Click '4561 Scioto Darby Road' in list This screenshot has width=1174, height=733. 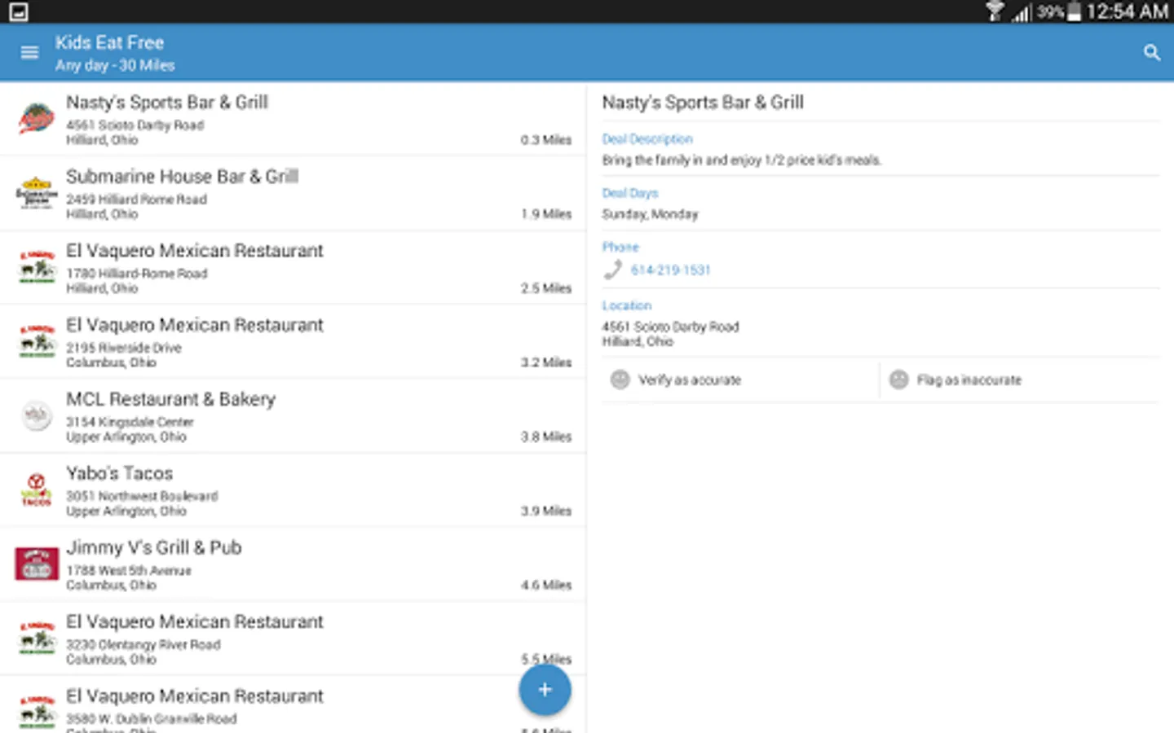(135, 125)
